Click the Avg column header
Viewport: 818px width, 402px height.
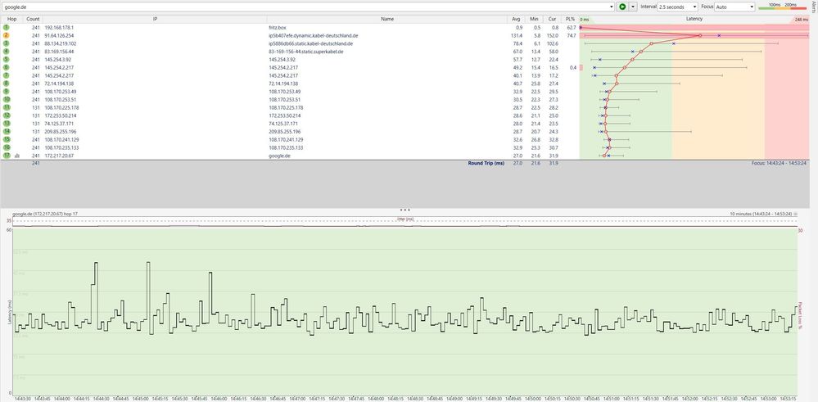(516, 19)
